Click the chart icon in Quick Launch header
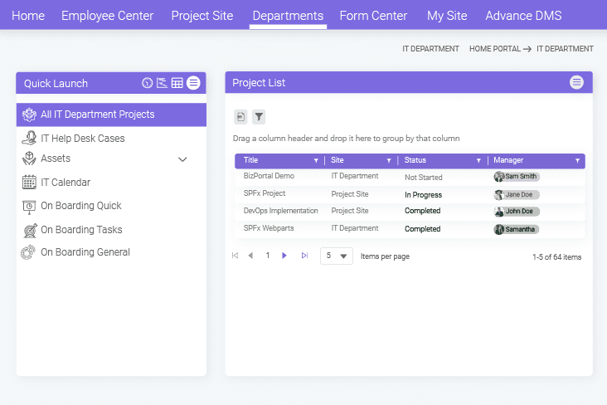 click(x=162, y=83)
